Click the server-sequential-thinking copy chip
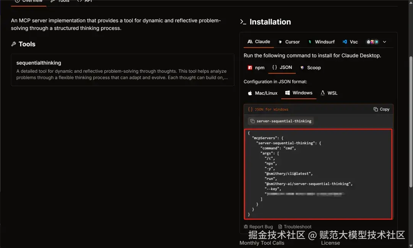This screenshot has height=248, width=413. coord(281,121)
